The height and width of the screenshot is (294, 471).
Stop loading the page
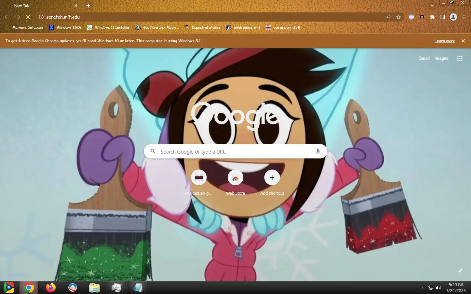click(28, 17)
